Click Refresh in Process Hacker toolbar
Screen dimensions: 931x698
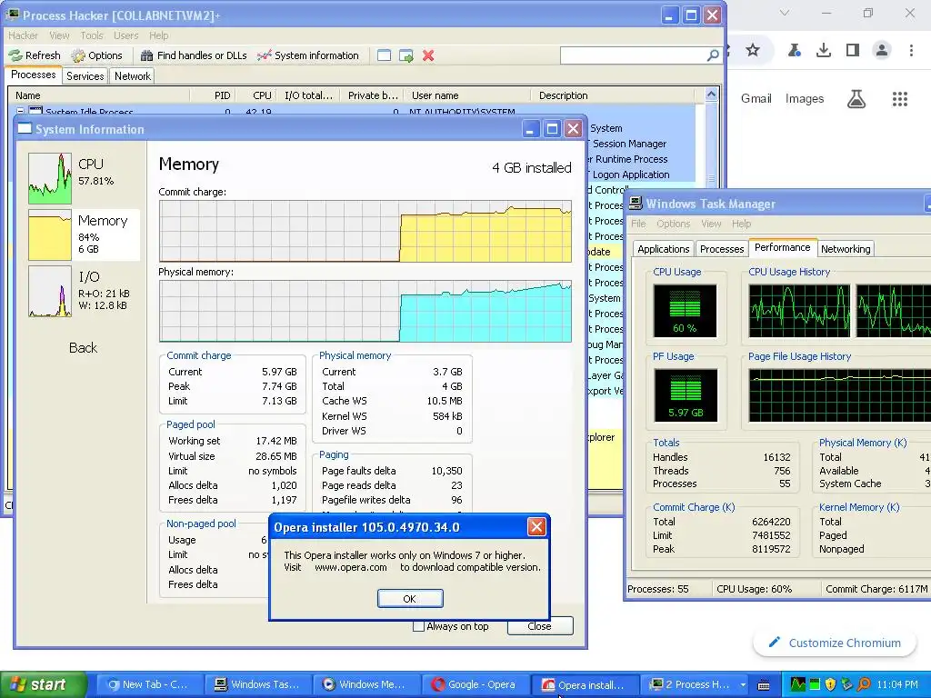click(35, 55)
